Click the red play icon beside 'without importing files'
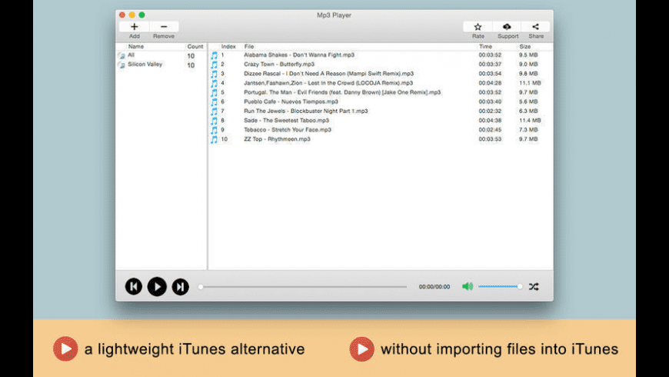669x377 pixels. coord(362,349)
